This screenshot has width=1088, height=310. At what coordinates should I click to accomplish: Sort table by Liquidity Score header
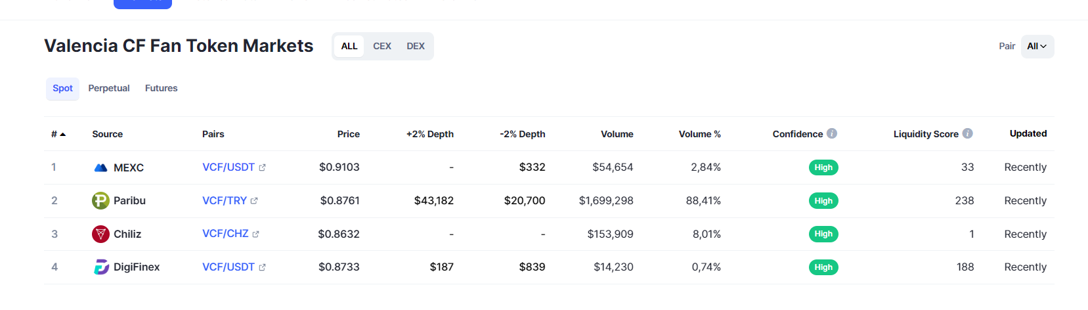pyautogui.click(x=926, y=134)
